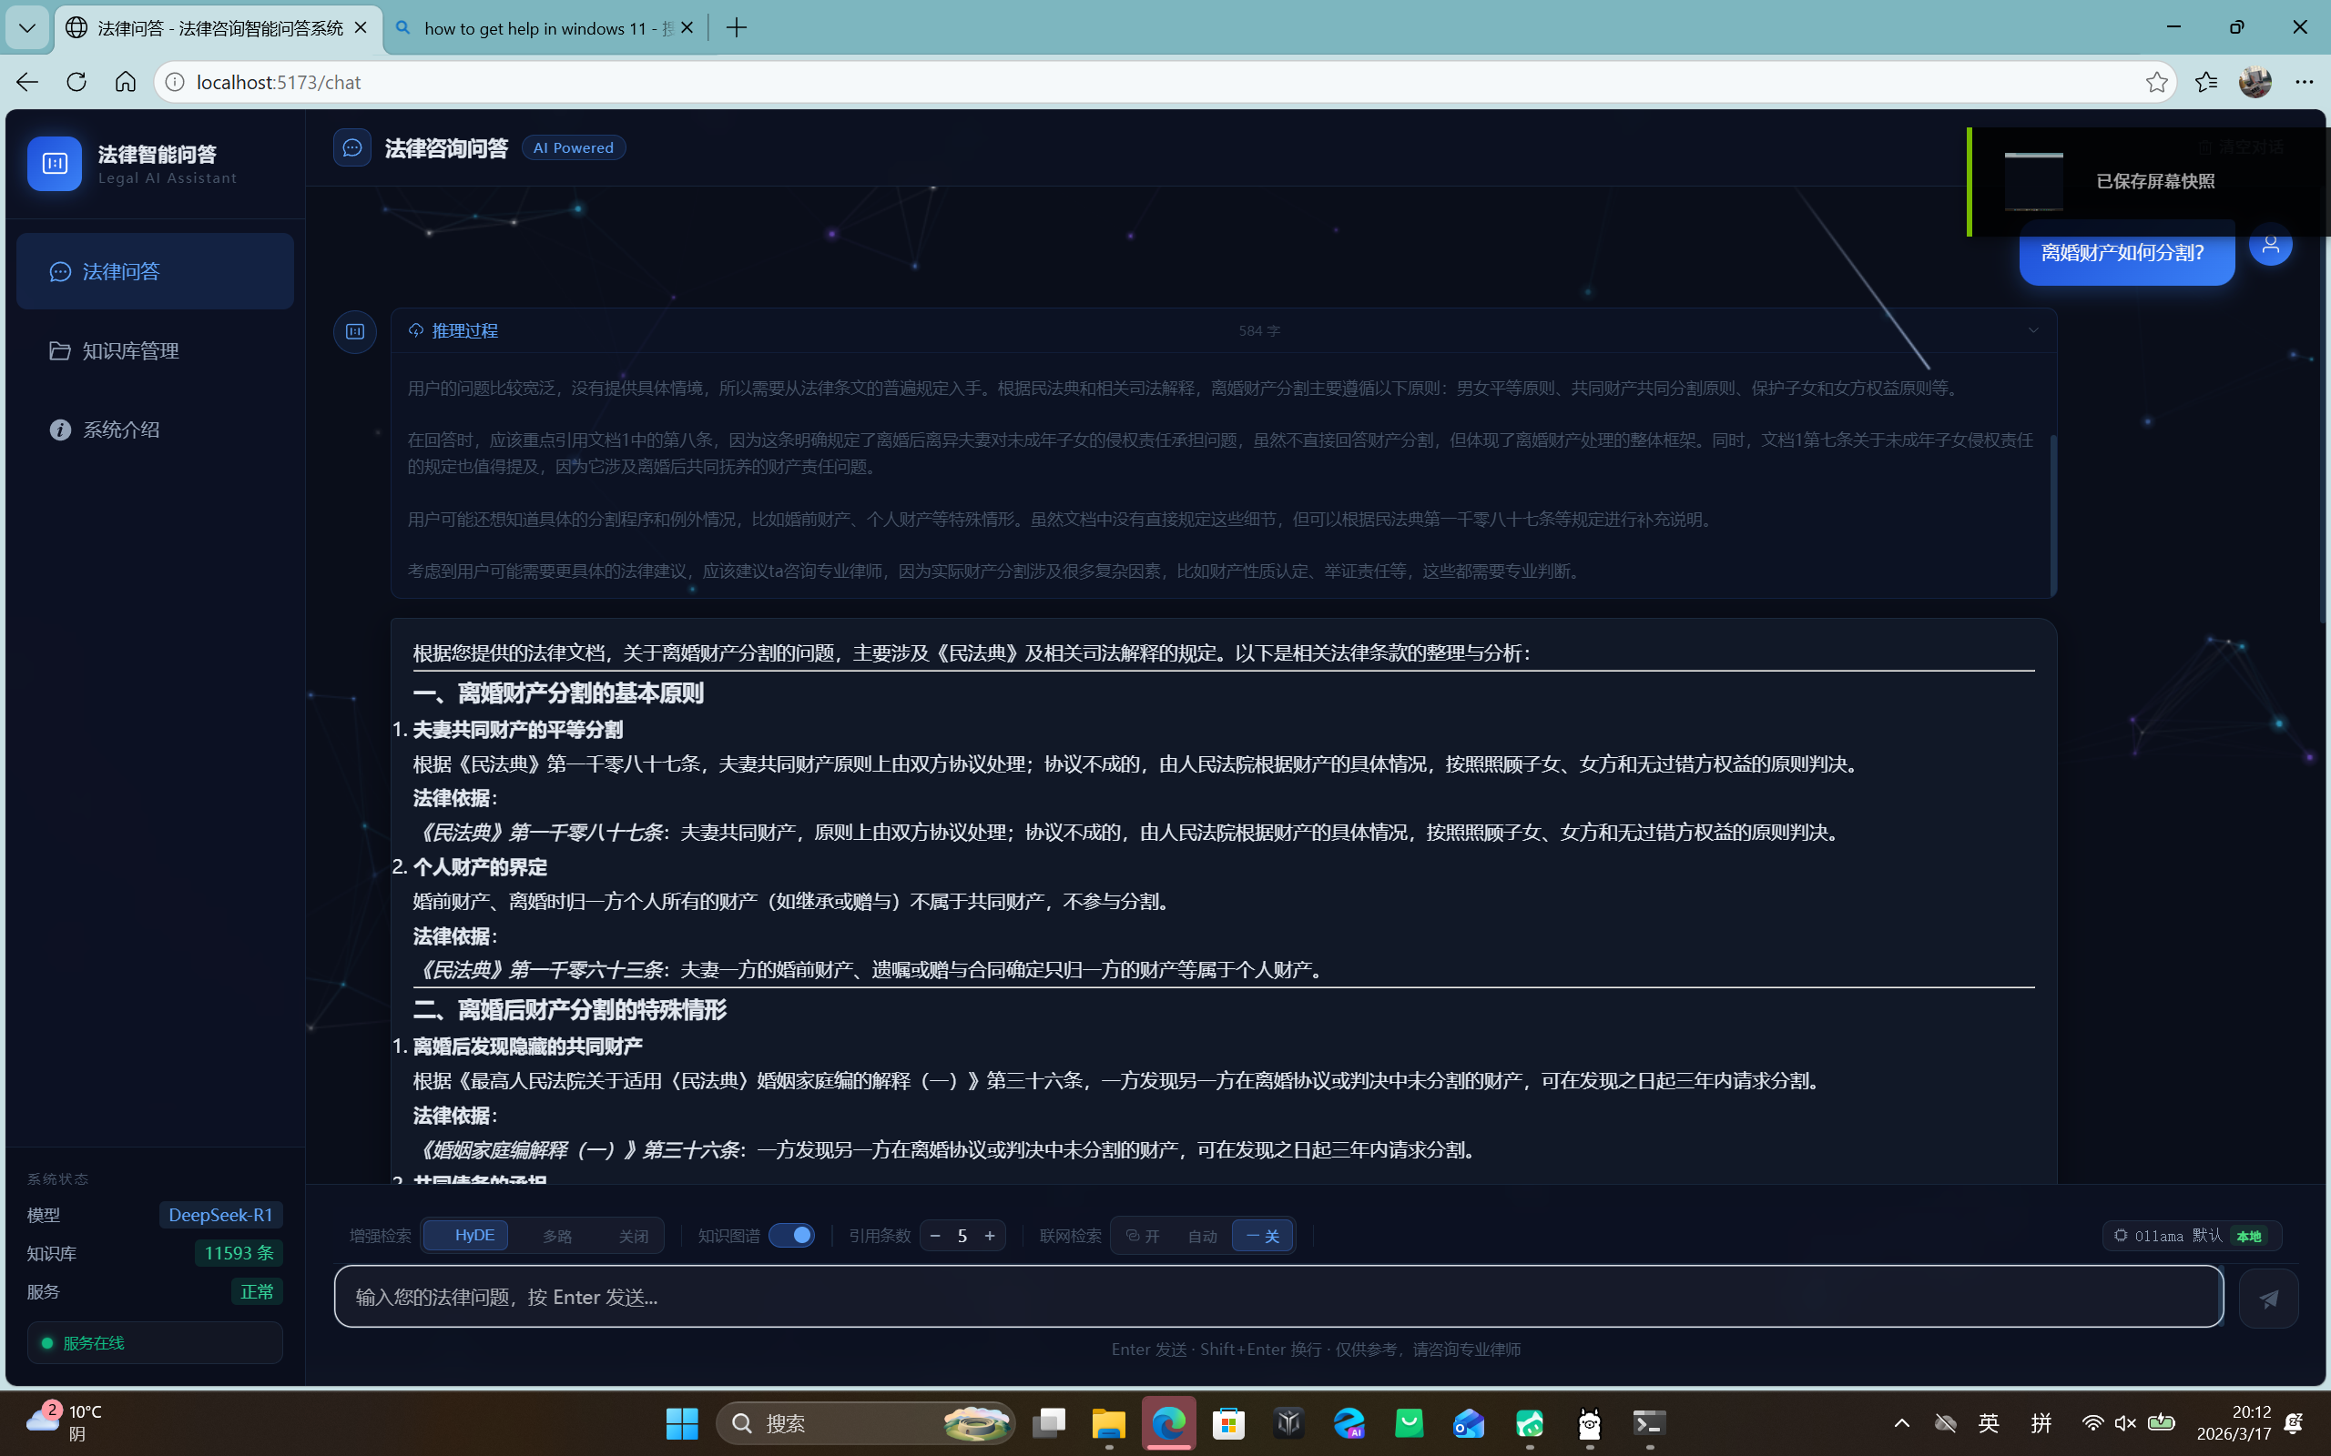Viewport: 2331px width, 1456px height.
Task: Open the browser tab list dropdown arrow
Action: [27, 28]
